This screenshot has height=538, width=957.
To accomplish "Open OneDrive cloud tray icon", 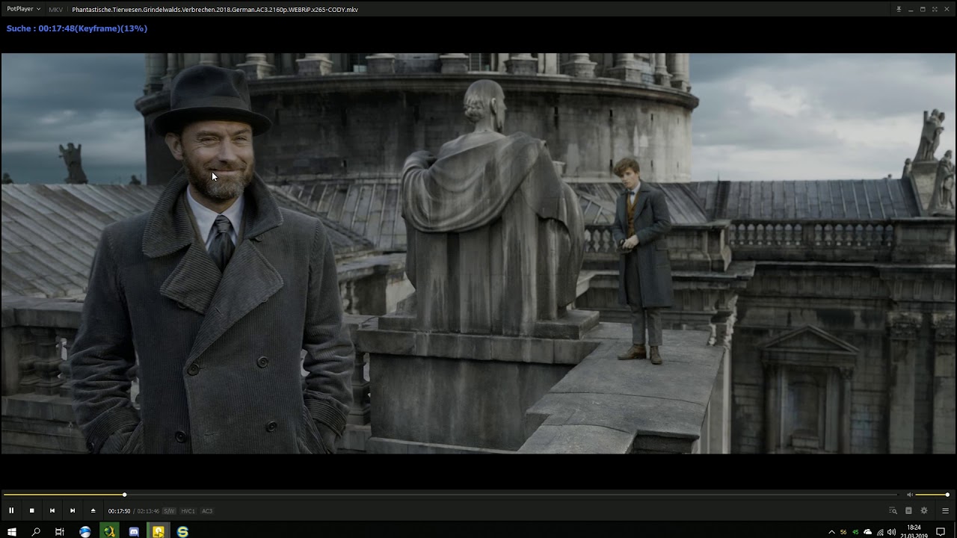I will 867,532.
